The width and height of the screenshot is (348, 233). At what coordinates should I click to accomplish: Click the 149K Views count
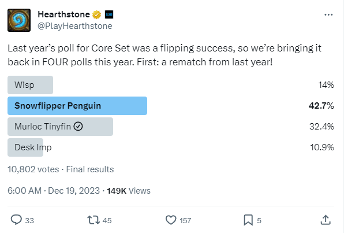(x=129, y=191)
